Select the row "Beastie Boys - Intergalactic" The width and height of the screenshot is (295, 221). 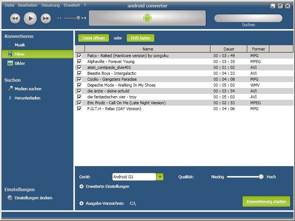pos(184,73)
